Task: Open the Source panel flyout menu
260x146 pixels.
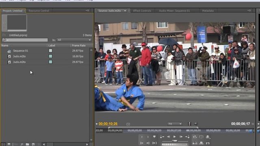Action: point(249,11)
